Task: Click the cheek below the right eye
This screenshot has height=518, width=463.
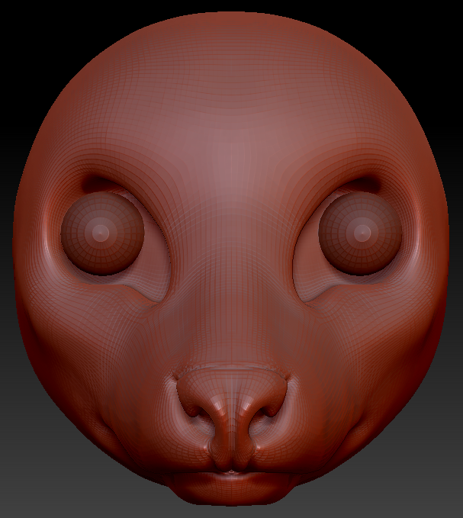Action: (351, 336)
